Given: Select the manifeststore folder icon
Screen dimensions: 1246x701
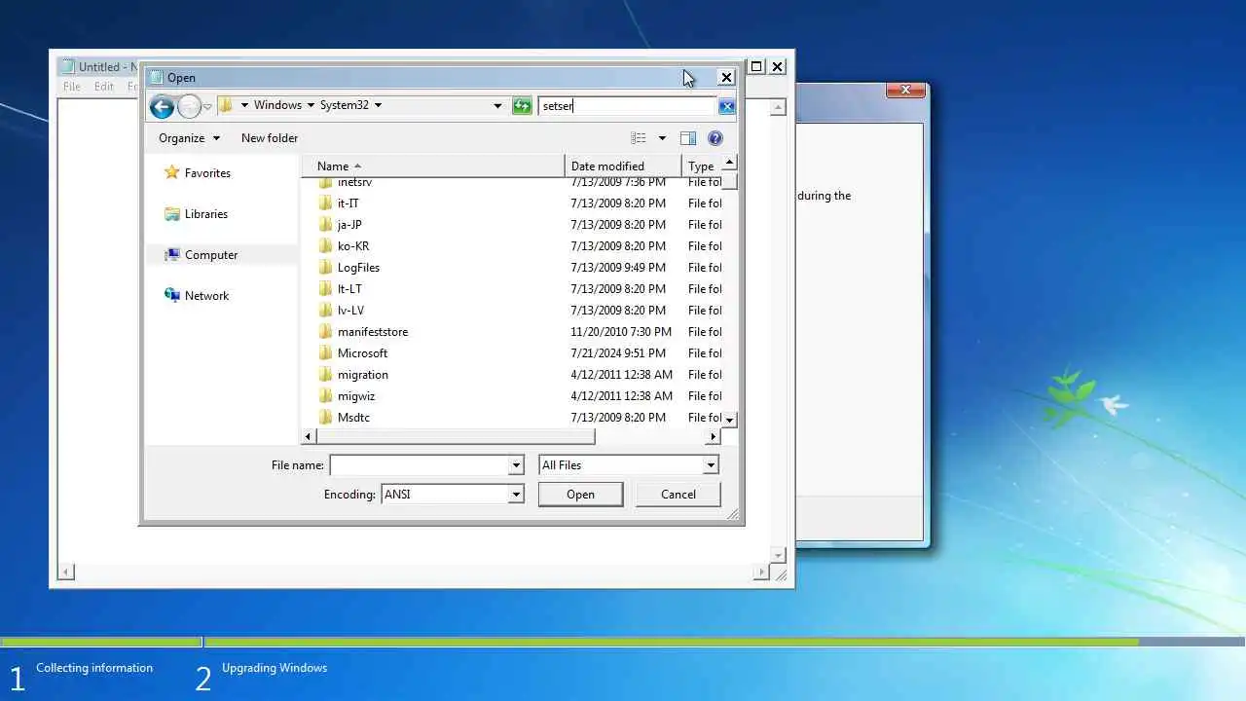Looking at the screenshot, I should pyautogui.click(x=325, y=332).
